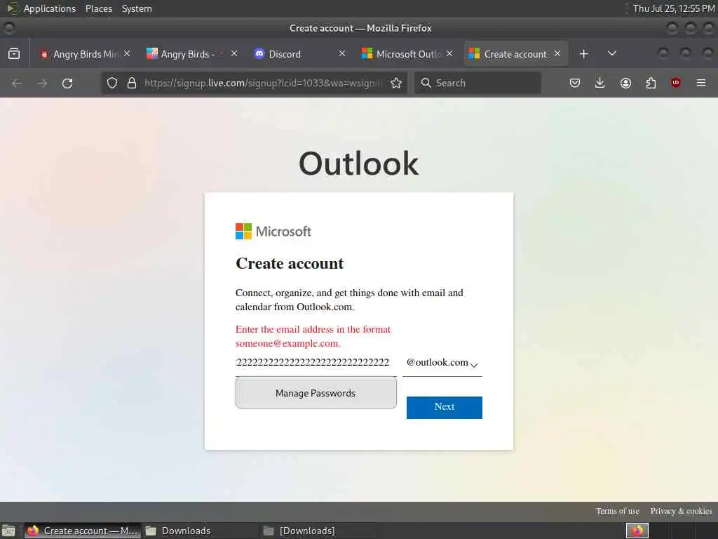Click the Create account heading
Viewport: 718px width, 539px height.
point(290,264)
